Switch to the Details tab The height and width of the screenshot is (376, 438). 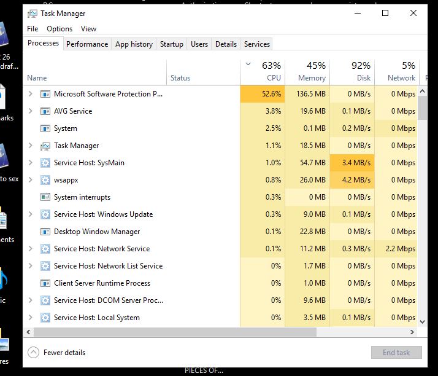[x=226, y=44]
